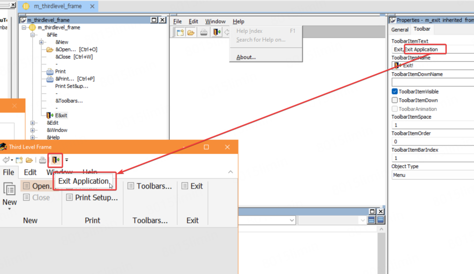Click the Exit door icon in menu painter toolbar

click(216, 32)
